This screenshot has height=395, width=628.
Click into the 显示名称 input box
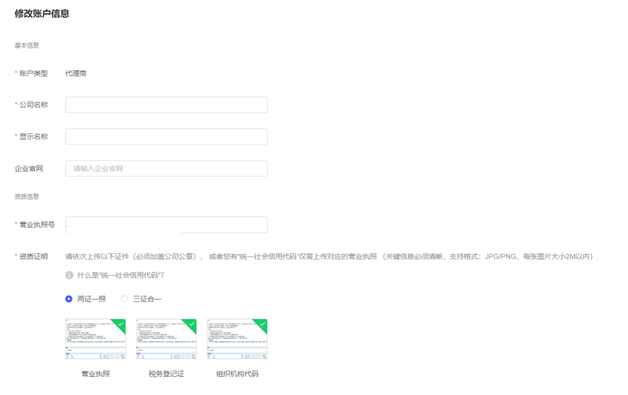click(166, 136)
